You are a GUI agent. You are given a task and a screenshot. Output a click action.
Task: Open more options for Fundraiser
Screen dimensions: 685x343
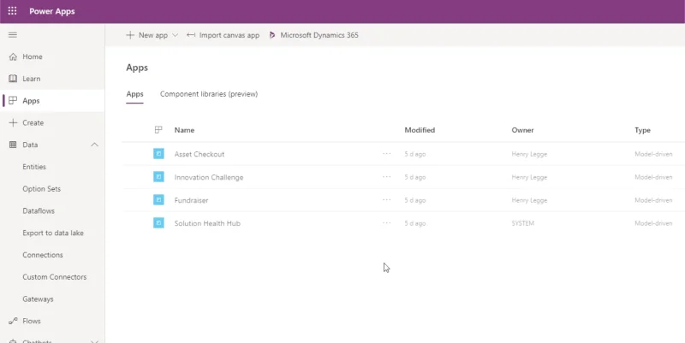(387, 200)
